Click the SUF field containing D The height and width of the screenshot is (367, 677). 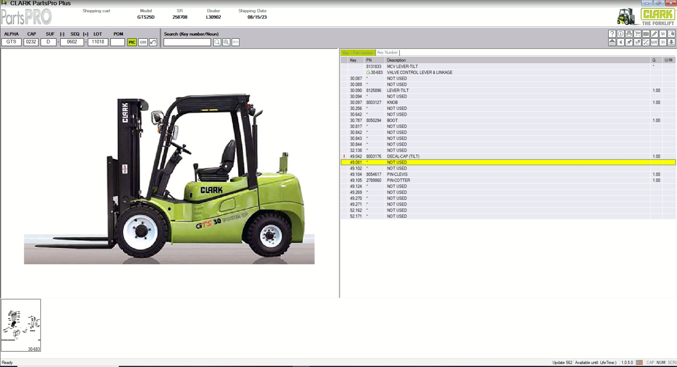pyautogui.click(x=48, y=42)
